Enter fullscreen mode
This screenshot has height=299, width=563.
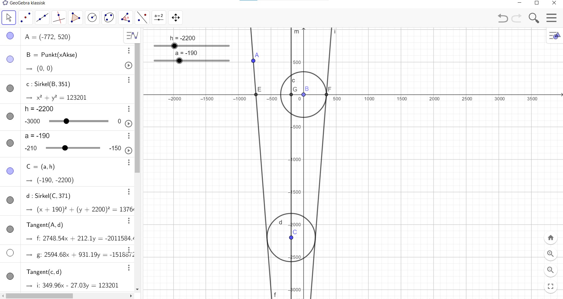551,286
